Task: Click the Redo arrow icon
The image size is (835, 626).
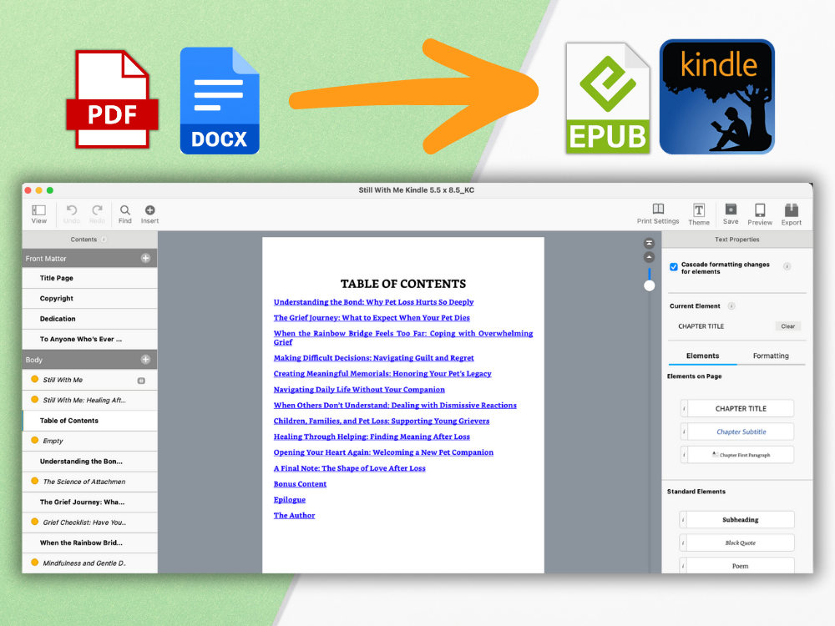Action: (x=97, y=210)
